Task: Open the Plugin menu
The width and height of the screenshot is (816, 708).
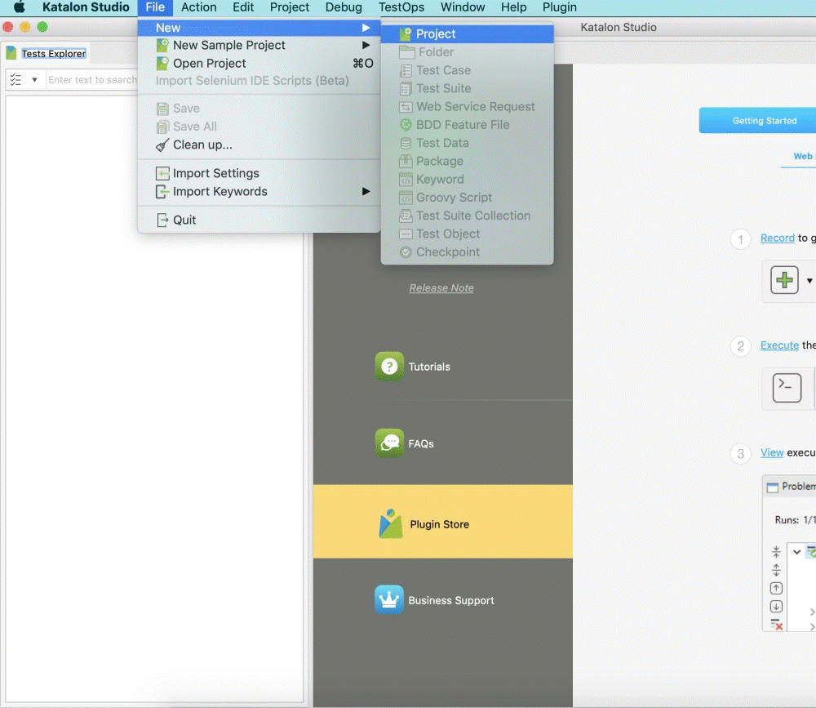Action: tap(560, 7)
